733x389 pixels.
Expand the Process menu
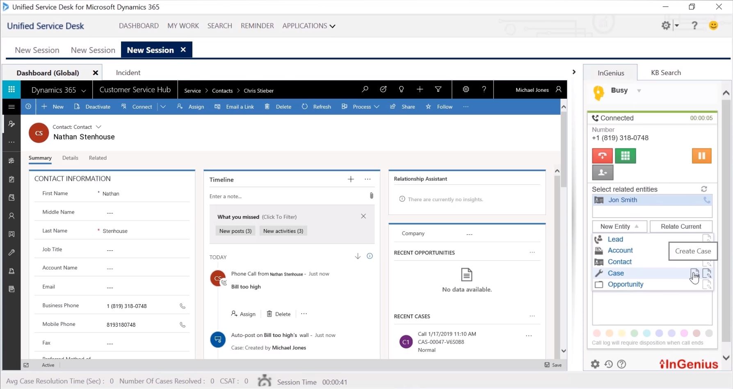(x=360, y=107)
